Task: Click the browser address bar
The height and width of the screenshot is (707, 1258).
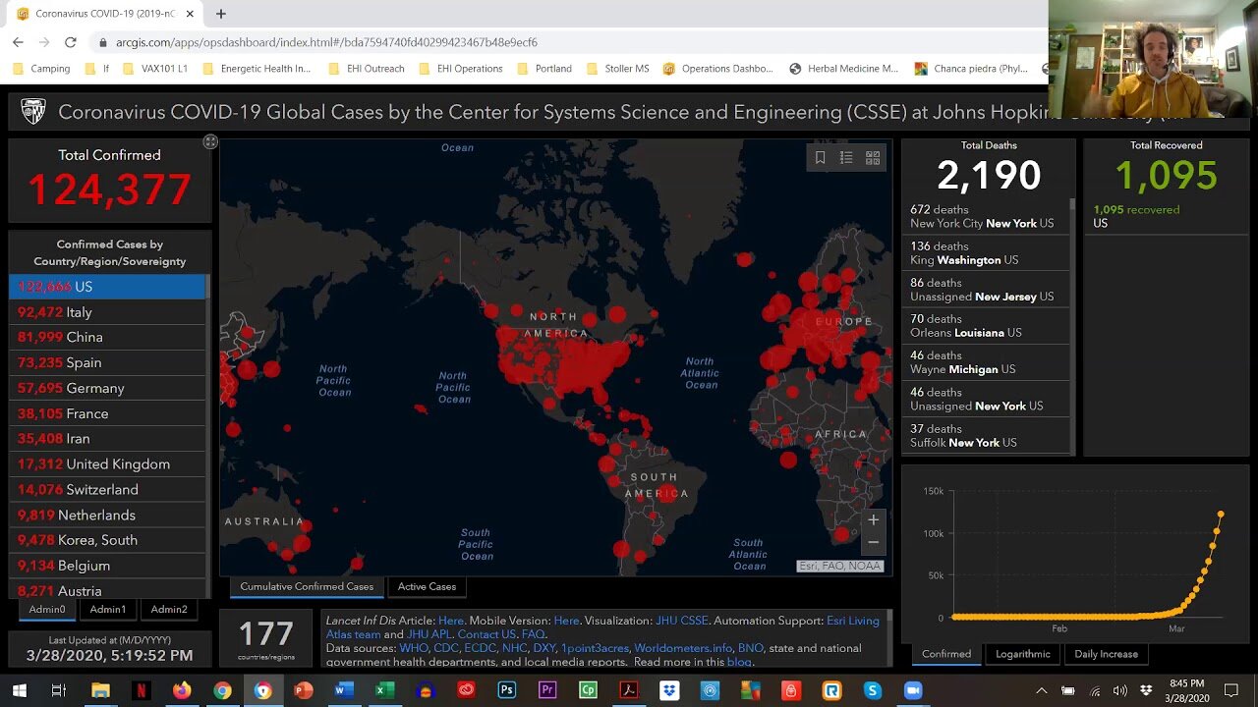Action: 570,42
